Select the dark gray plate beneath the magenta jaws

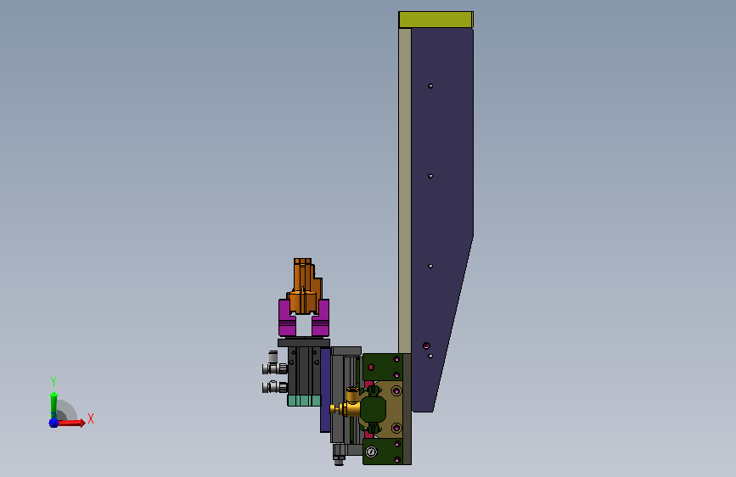pyautogui.click(x=304, y=343)
